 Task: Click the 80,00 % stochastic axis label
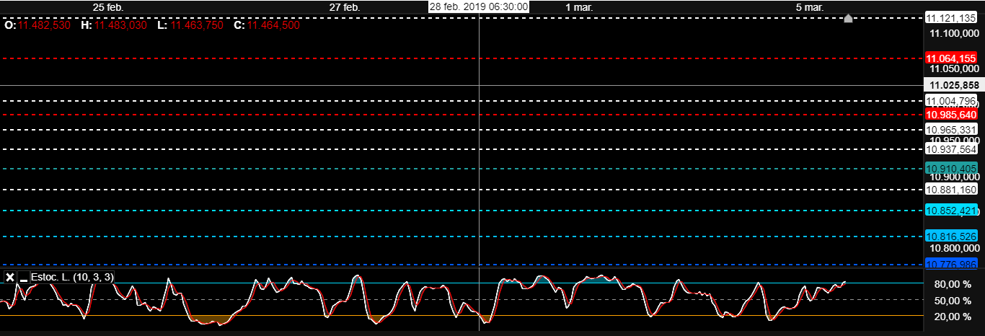[951, 284]
